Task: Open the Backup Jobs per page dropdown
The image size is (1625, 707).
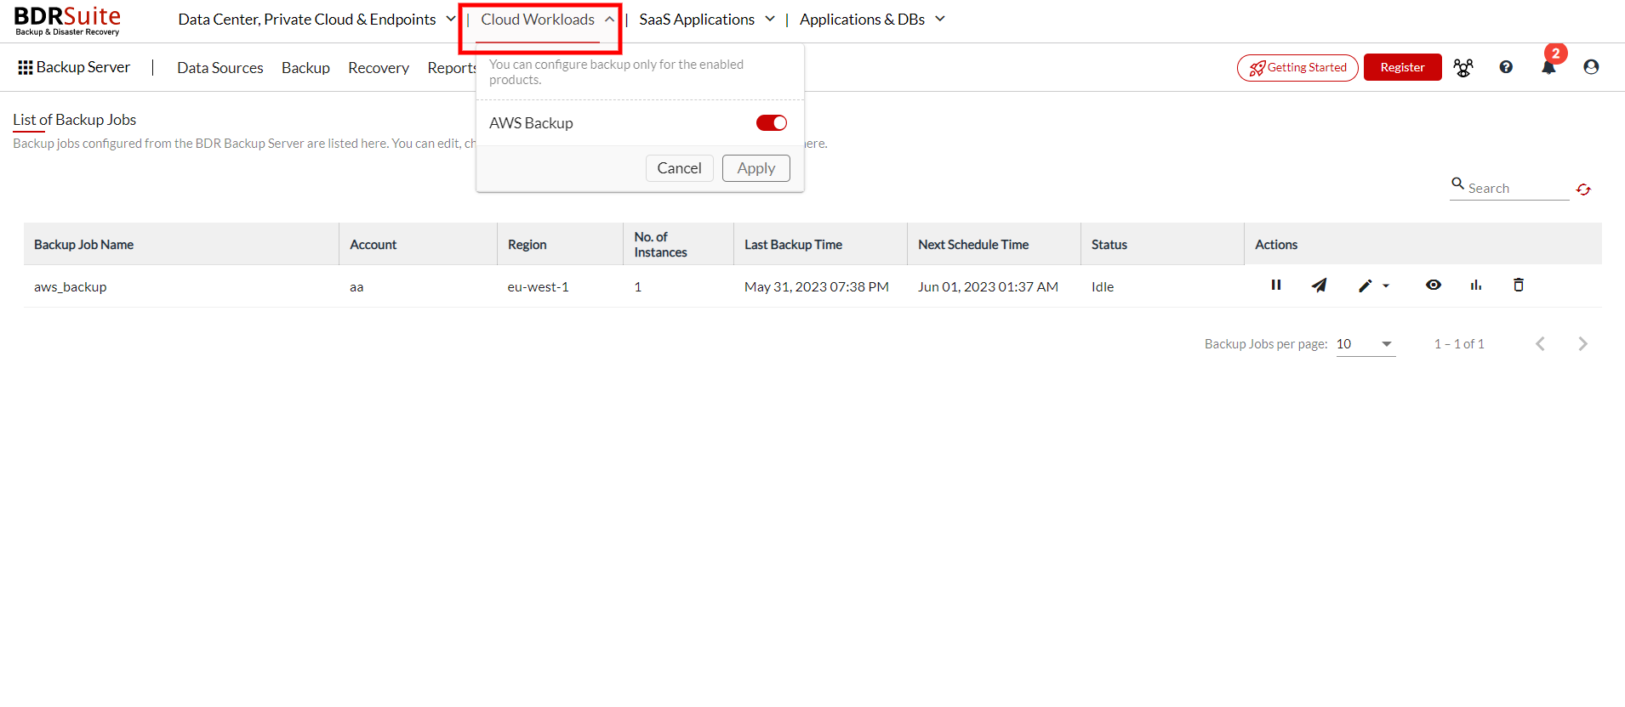Action: pyautogui.click(x=1366, y=344)
